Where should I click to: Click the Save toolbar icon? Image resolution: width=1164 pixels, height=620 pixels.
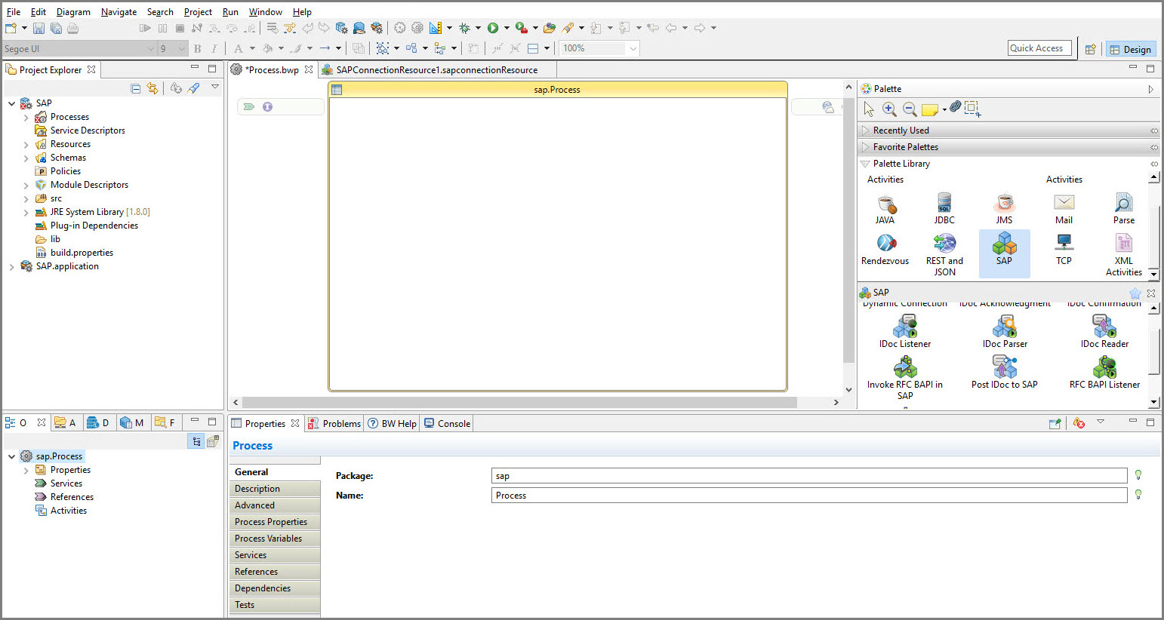tap(38, 29)
